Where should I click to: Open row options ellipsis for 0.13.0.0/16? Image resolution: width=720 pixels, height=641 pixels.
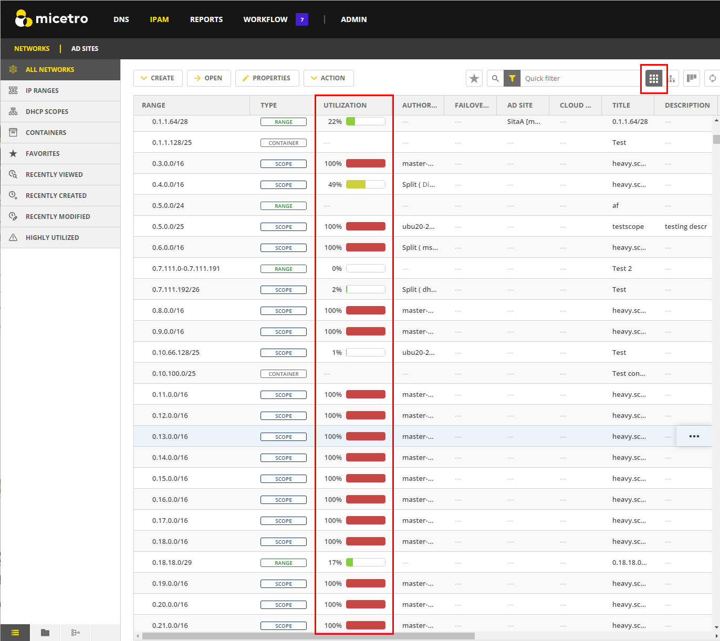694,436
